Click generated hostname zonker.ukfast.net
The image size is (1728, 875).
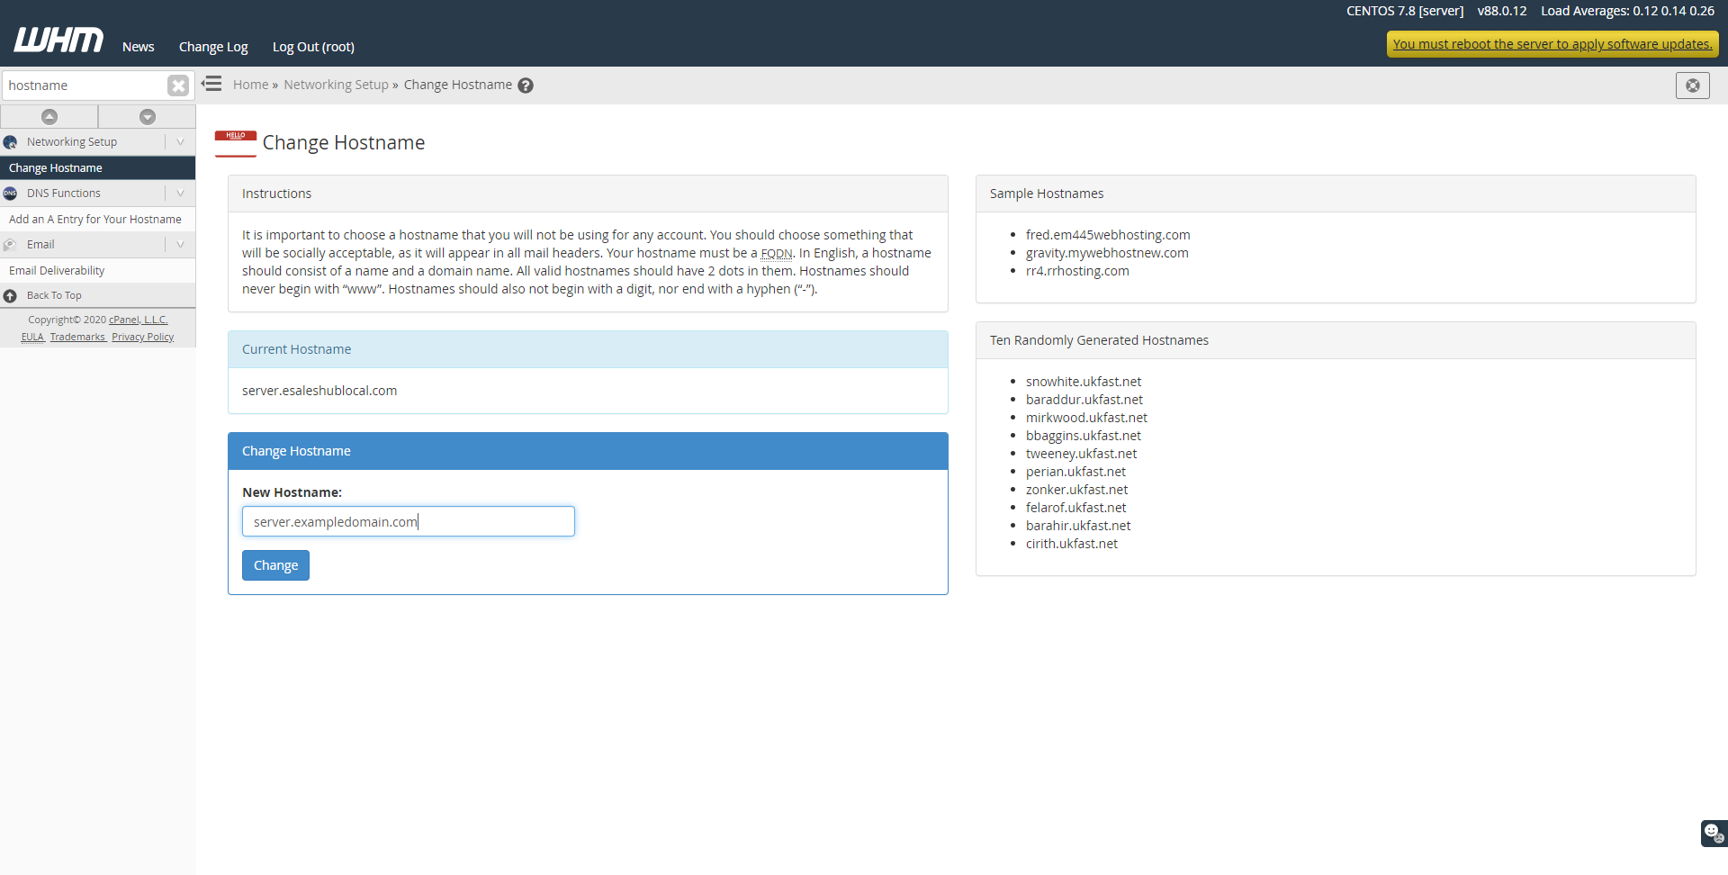pos(1076,490)
